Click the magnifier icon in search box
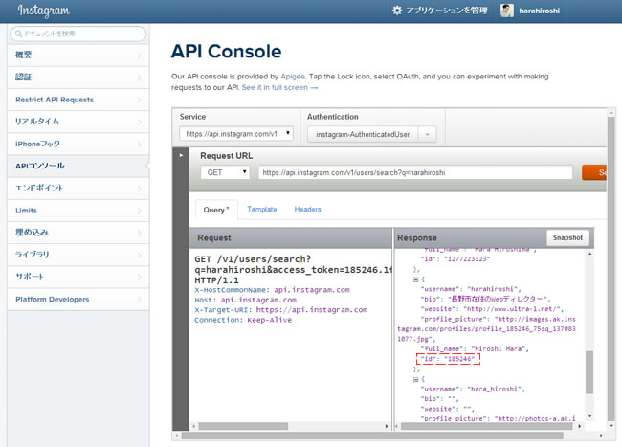The height and width of the screenshot is (447, 622). click(18, 34)
